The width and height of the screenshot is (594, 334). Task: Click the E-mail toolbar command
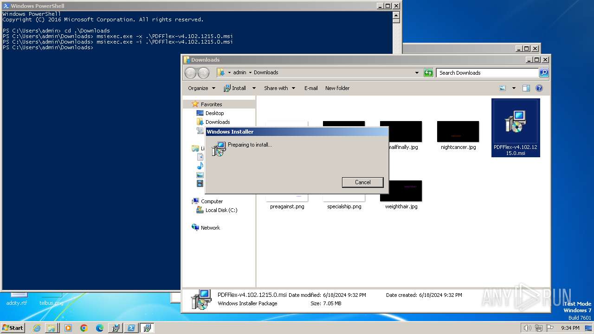click(x=311, y=88)
